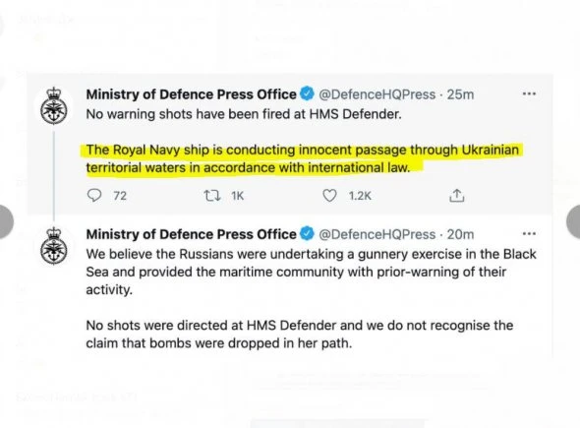Click the gunnery exercise tweet text
Image resolution: width=580 pixels, height=428 pixels.
311,272
